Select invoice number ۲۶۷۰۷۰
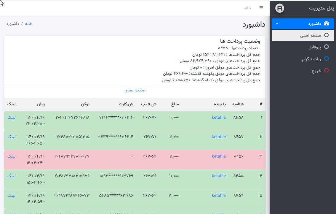Image resolution: width=336 pixels, height=214 pixels. pyautogui.click(x=150, y=137)
